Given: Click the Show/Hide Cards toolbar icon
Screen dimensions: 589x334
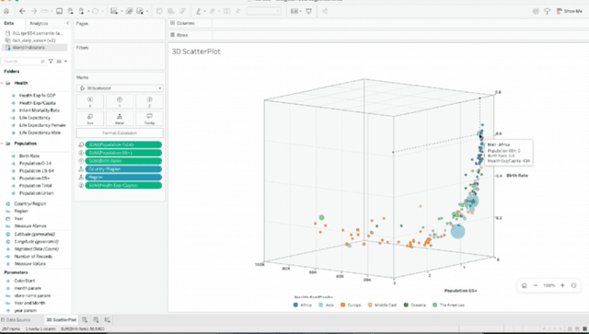Looking at the screenshot, I should (x=294, y=11).
